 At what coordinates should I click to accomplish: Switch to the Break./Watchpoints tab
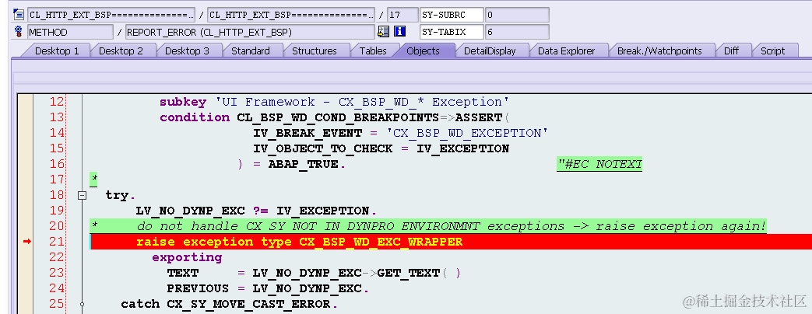coord(659,51)
